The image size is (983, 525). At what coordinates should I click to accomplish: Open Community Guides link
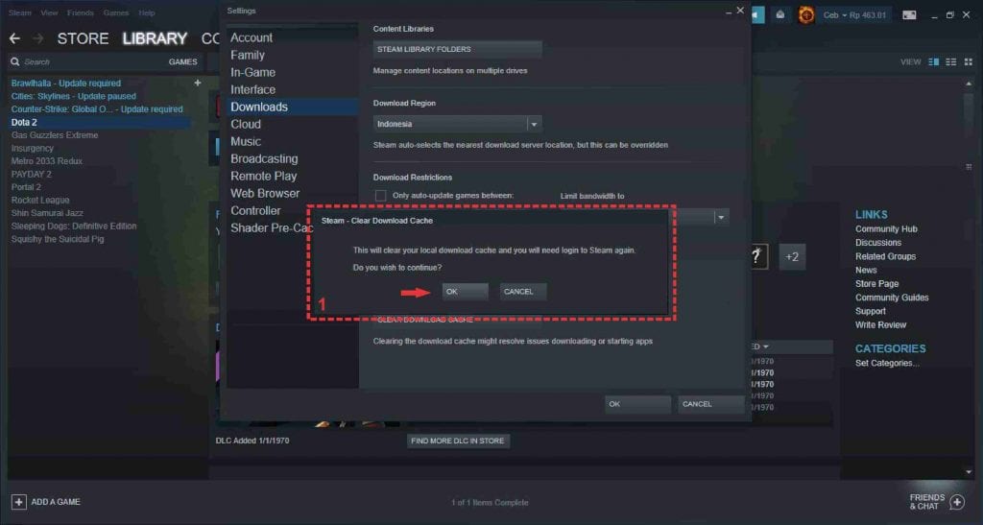[892, 298]
